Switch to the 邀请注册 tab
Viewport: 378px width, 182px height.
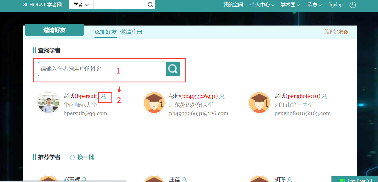131,32
